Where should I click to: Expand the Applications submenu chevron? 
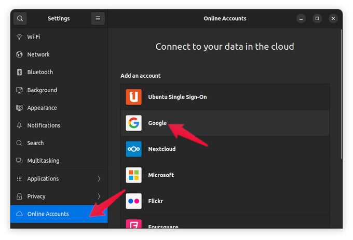99,179
